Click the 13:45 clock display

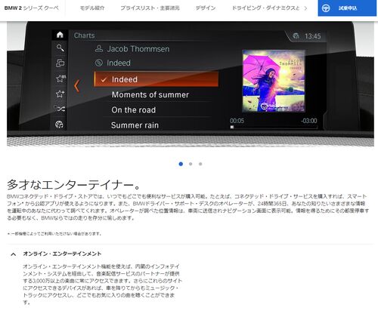(x=312, y=36)
